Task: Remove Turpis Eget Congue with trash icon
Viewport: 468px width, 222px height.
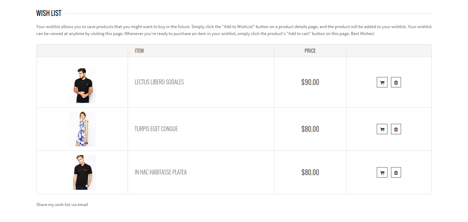Action: (396, 129)
